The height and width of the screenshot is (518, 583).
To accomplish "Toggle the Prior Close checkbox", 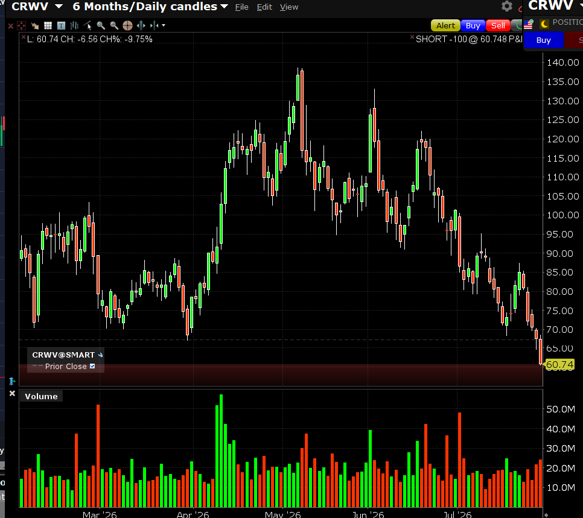I will pos(92,367).
